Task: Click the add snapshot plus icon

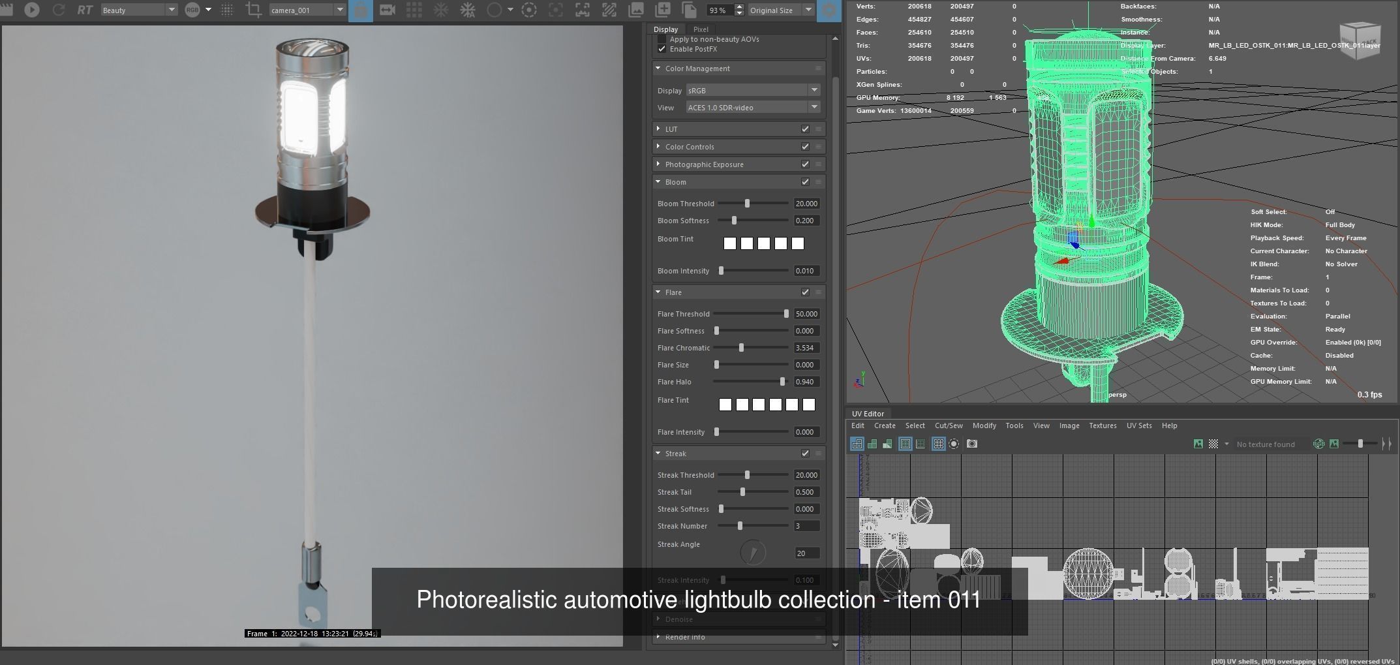Action: tap(663, 9)
